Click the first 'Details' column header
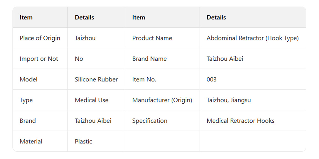 (x=85, y=17)
